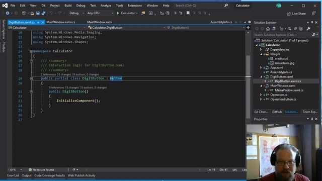Toggle a bookmark with the bookmark icon

(188, 13)
